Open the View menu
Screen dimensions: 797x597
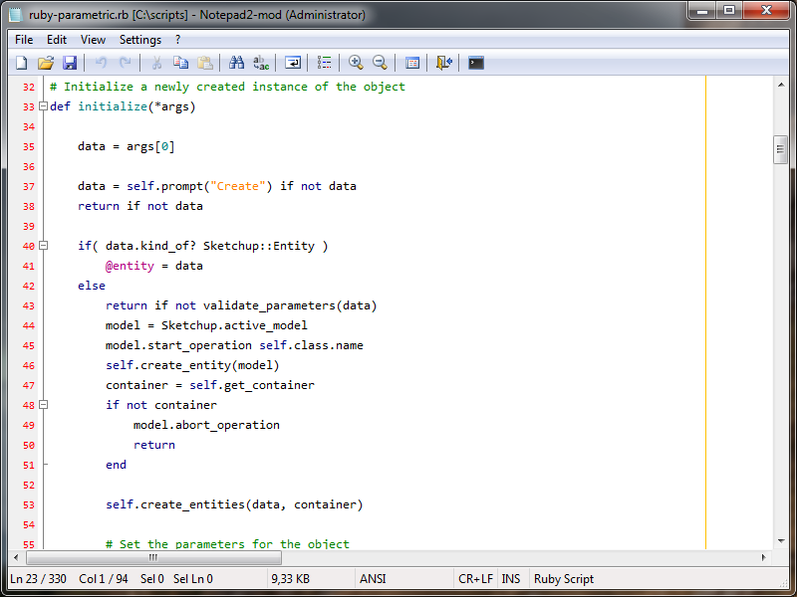tap(93, 40)
